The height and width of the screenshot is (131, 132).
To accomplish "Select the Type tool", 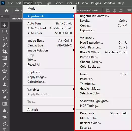I will point(5,129).
